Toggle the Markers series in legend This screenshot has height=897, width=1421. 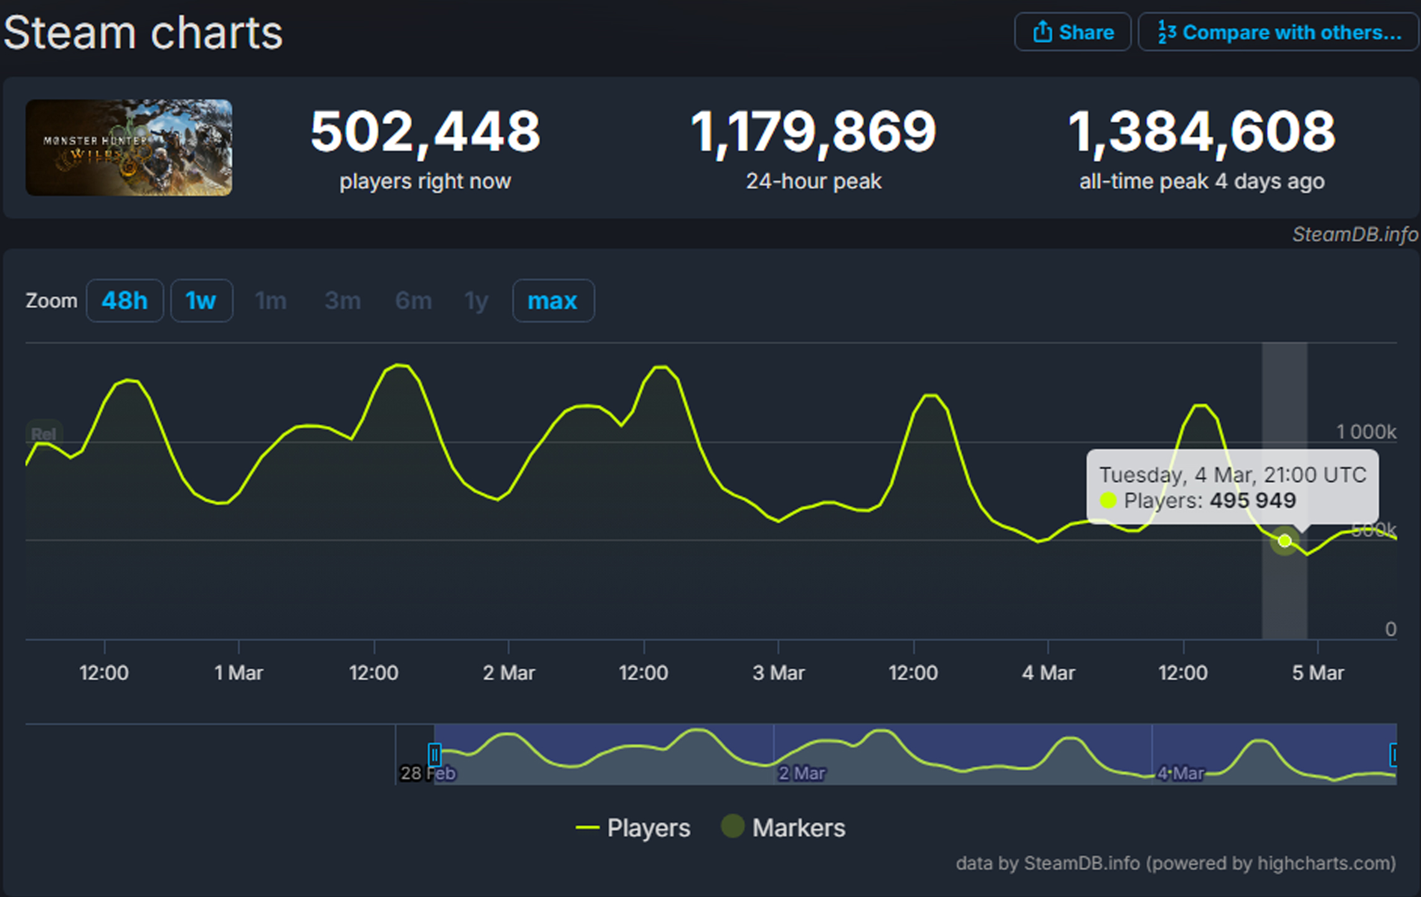point(783,827)
